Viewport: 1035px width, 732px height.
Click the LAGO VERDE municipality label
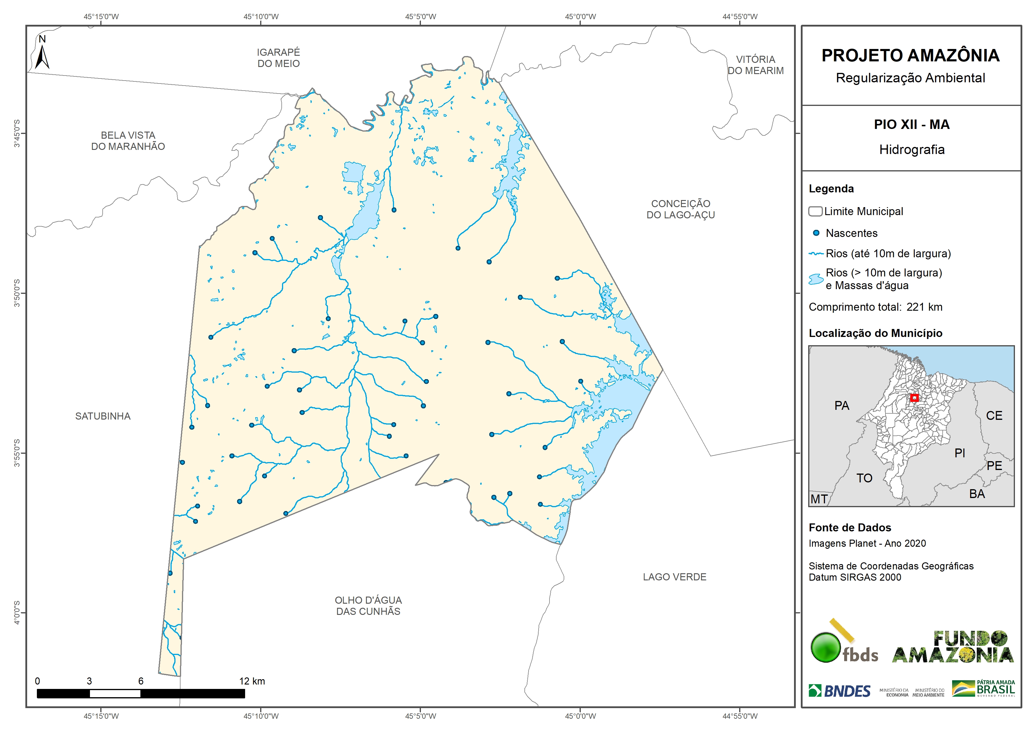click(x=674, y=577)
